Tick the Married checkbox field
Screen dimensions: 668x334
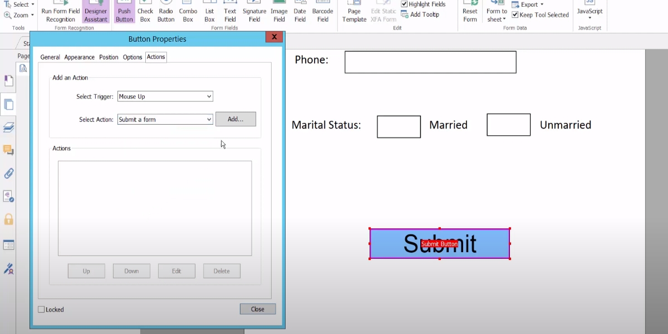pyautogui.click(x=399, y=126)
